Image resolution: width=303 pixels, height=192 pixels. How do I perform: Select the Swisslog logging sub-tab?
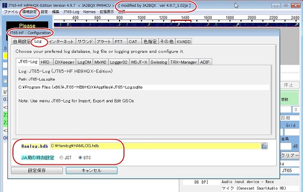click(x=159, y=62)
